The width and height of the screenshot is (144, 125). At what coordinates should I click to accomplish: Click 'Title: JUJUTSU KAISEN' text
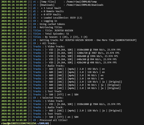(x=59, y=30)
